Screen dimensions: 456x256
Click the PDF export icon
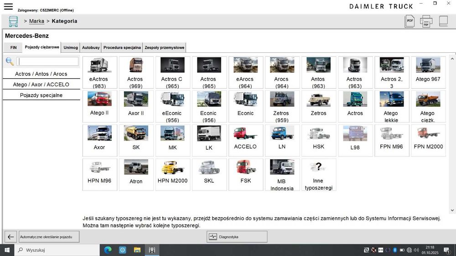tap(409, 21)
